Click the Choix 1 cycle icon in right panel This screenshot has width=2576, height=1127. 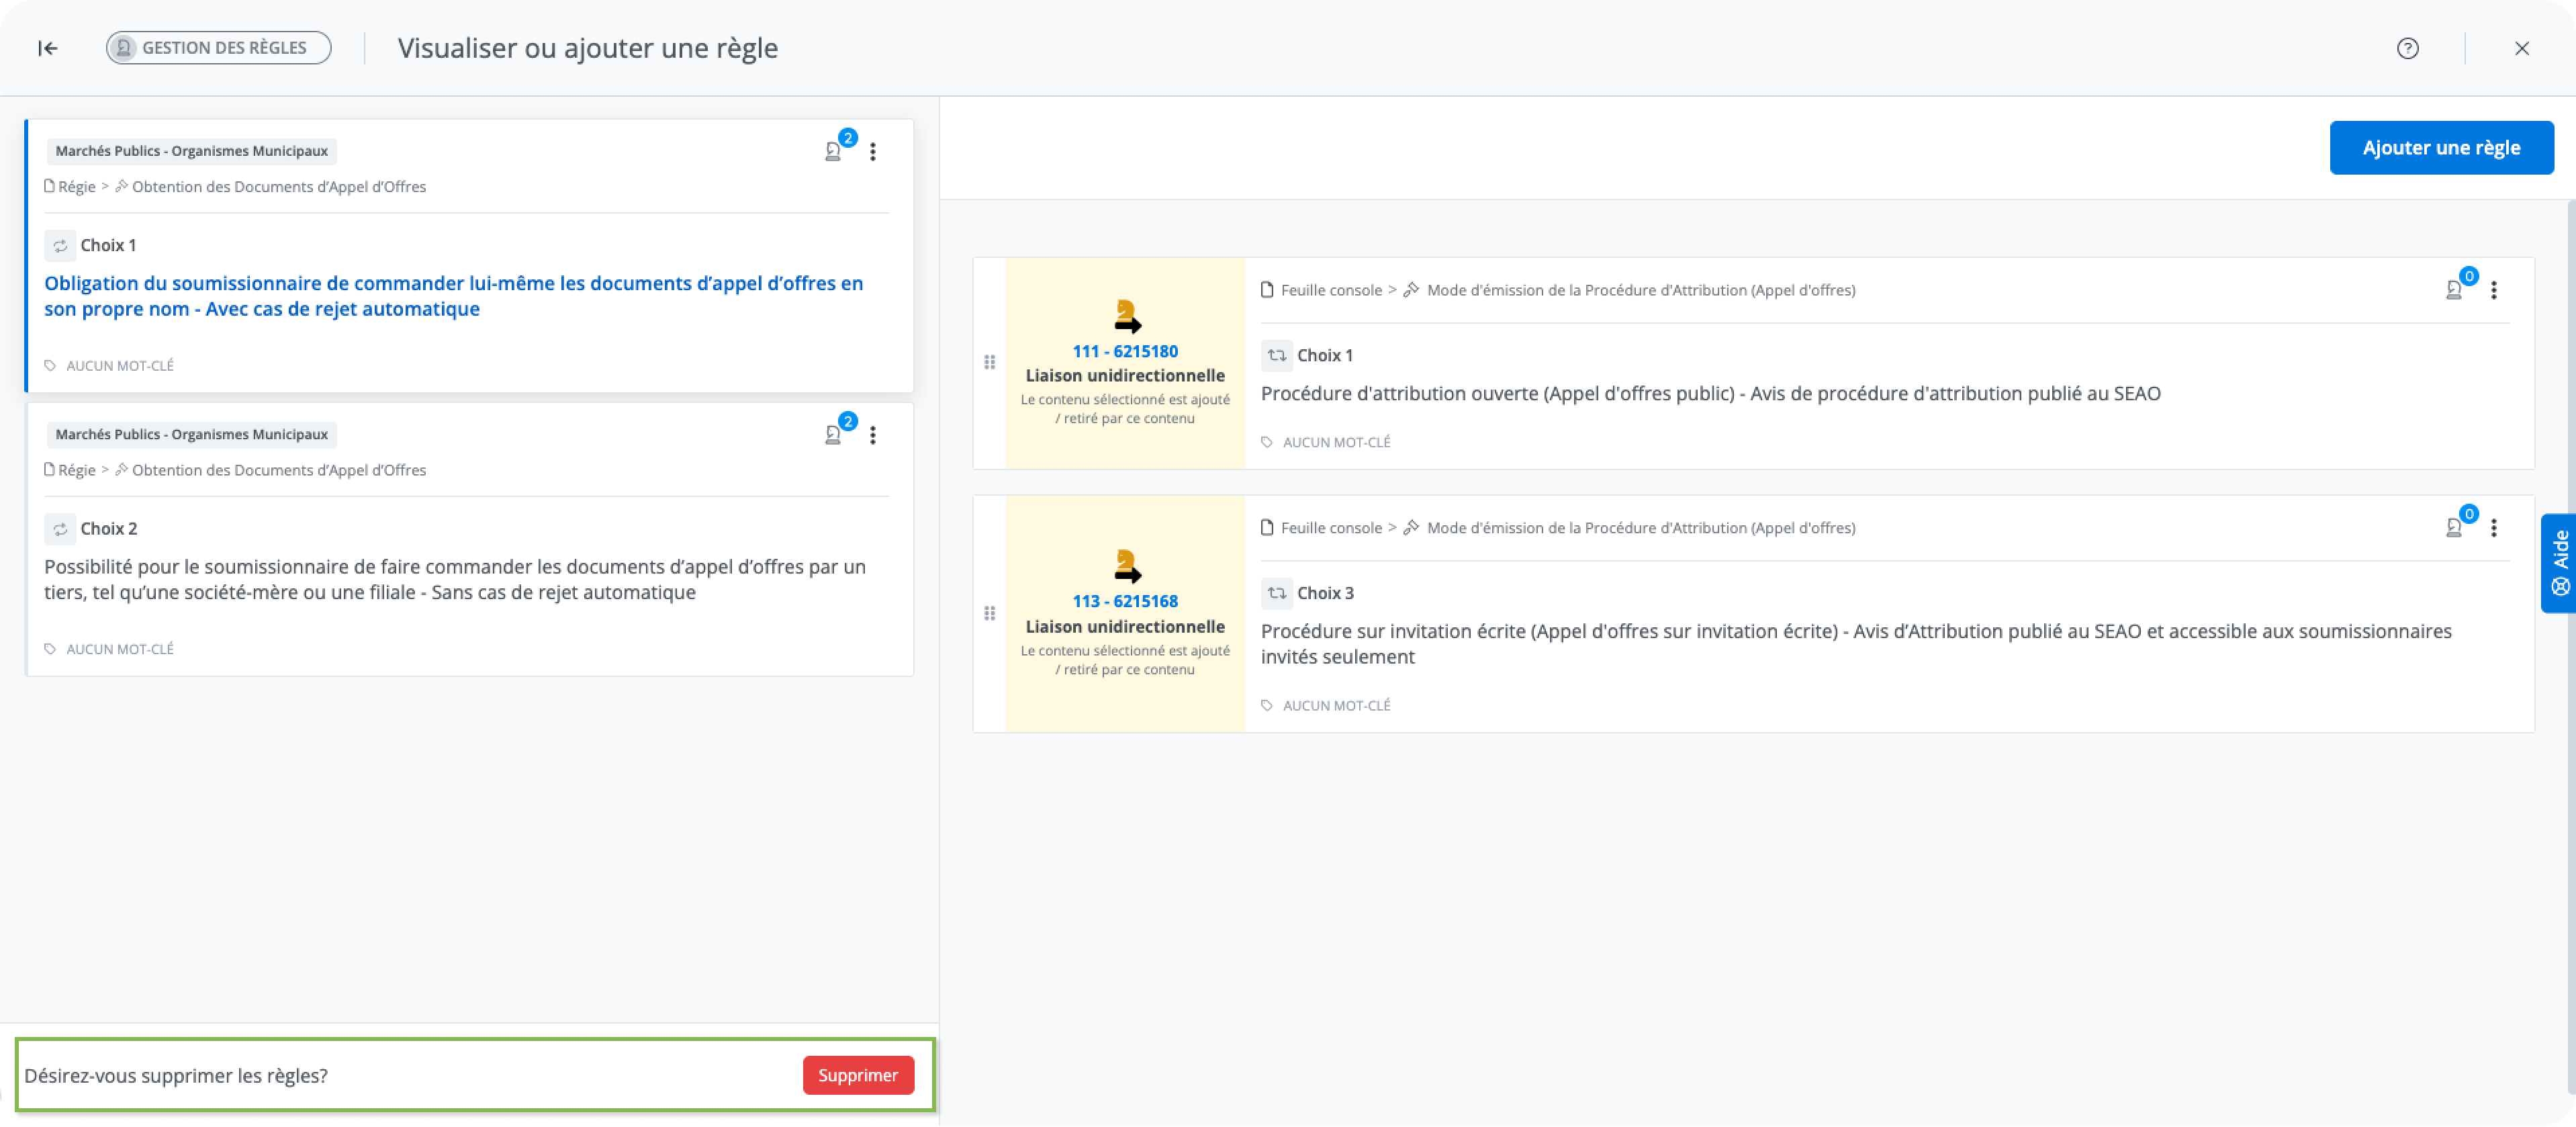pyautogui.click(x=1277, y=355)
